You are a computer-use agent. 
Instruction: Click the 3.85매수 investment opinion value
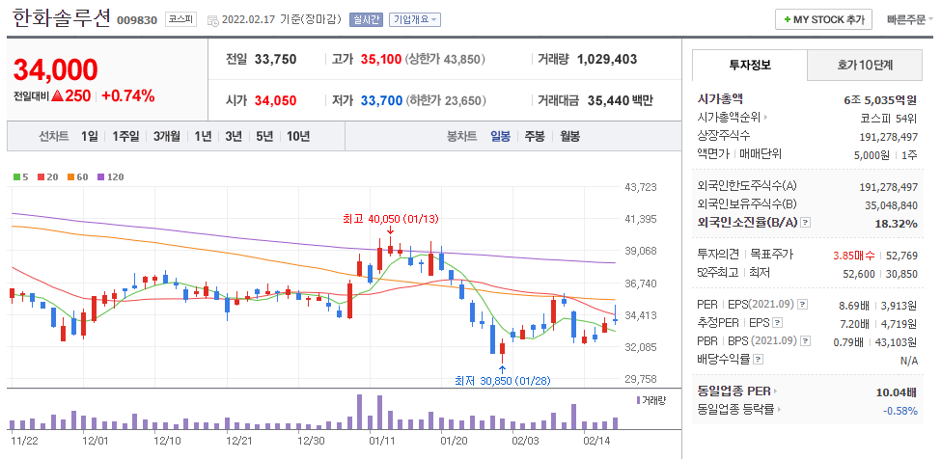pos(854,255)
